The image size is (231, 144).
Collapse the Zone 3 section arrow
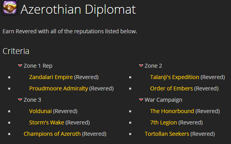click(x=20, y=100)
